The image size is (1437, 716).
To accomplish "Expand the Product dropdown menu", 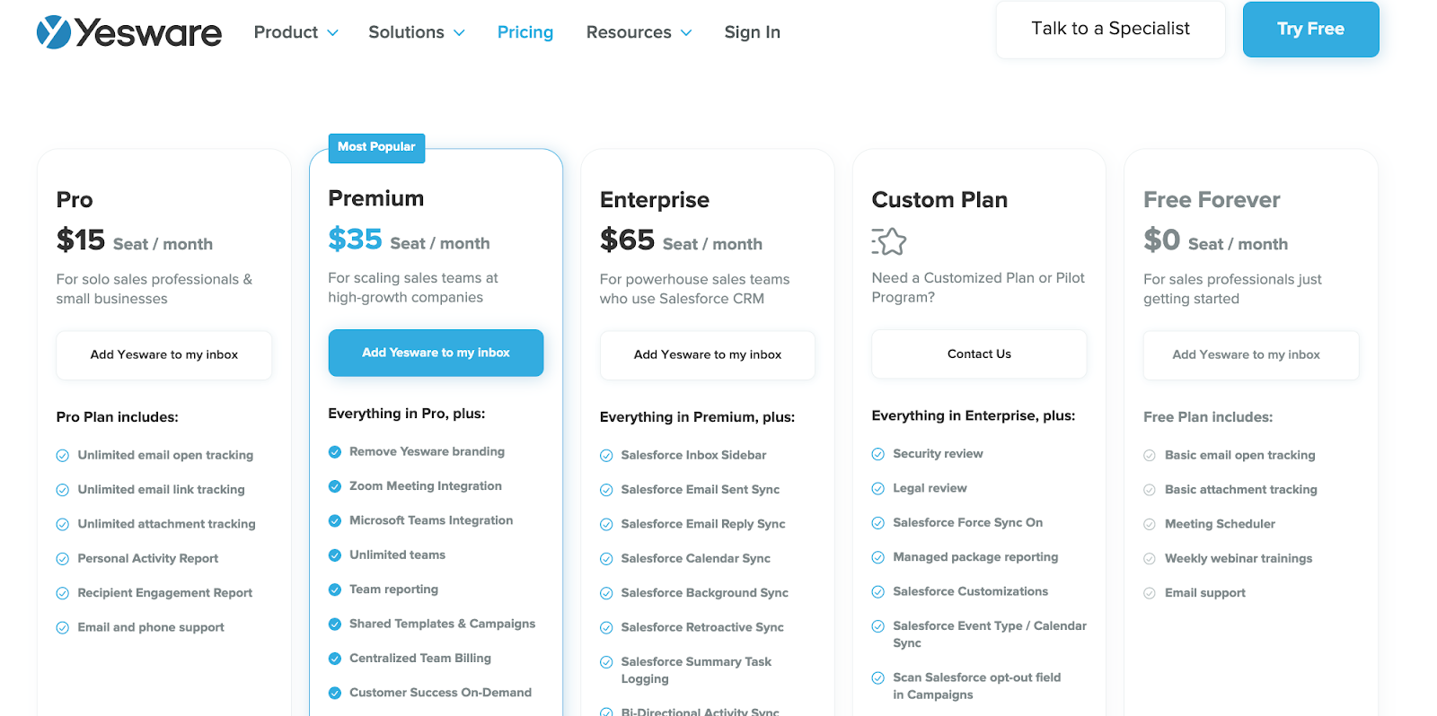I will (x=295, y=32).
